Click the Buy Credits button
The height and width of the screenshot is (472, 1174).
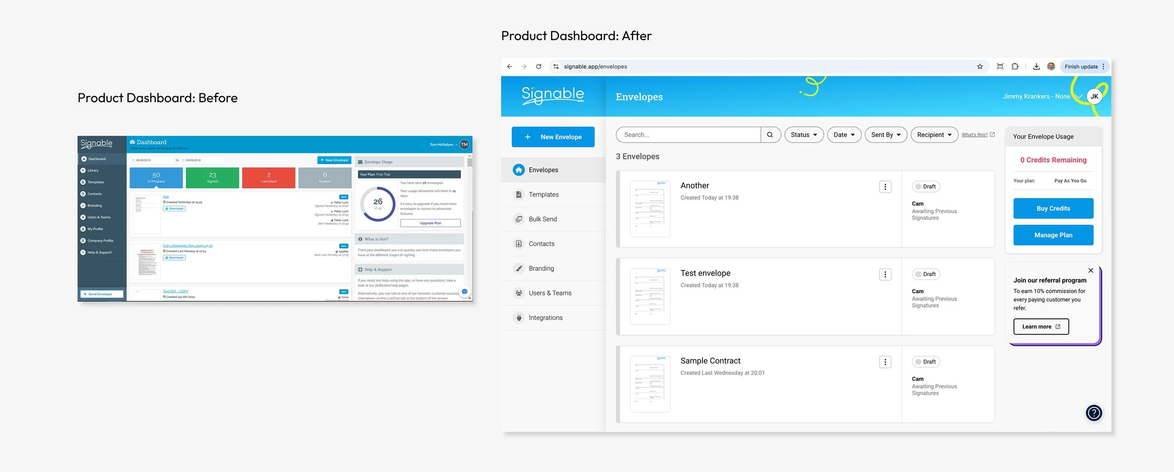[x=1053, y=209]
